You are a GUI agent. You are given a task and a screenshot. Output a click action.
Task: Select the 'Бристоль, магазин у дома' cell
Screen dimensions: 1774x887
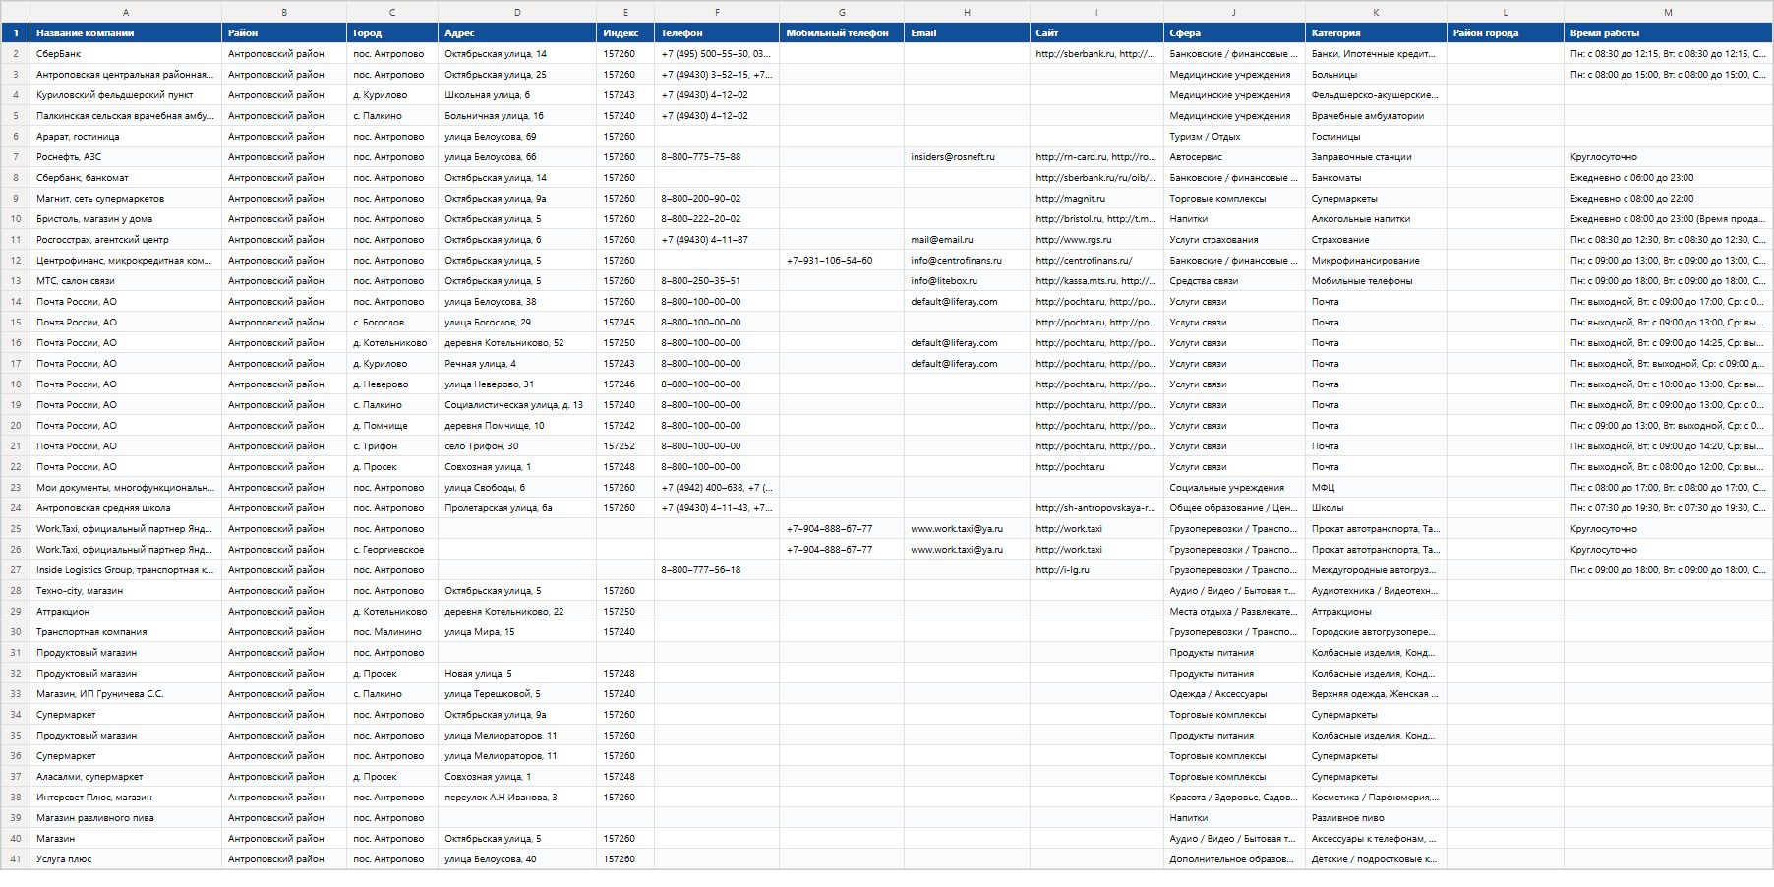(x=126, y=219)
